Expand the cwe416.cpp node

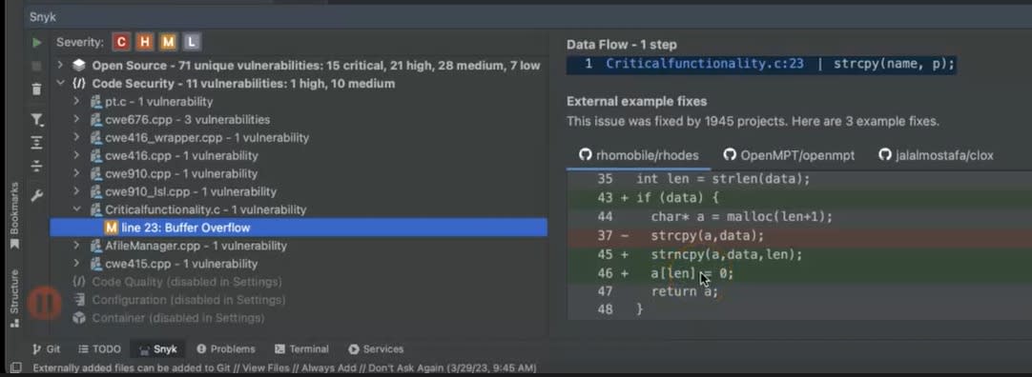pos(76,156)
